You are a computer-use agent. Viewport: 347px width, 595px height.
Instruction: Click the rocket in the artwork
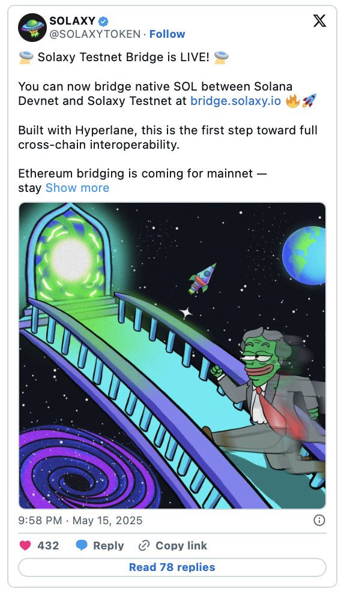point(202,278)
